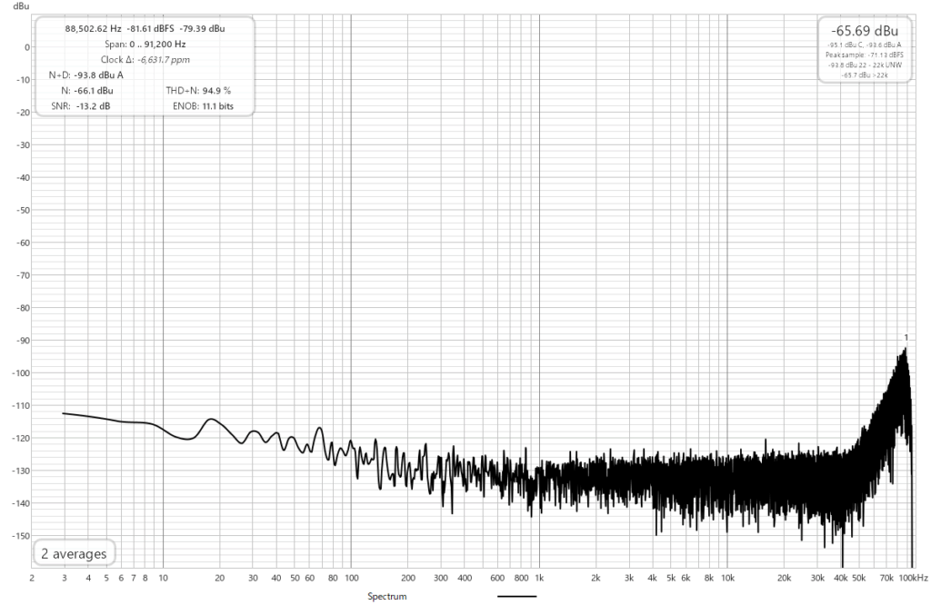This screenshot has width=931, height=605.
Task: Click the 100kHz label on frequency axis
Action: click(913, 577)
